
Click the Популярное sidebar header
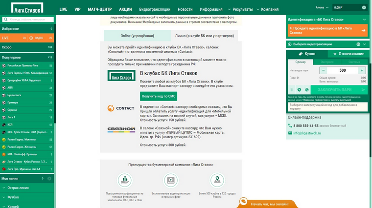[27, 58]
